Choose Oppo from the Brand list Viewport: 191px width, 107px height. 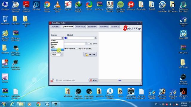pyautogui.click(x=57, y=46)
